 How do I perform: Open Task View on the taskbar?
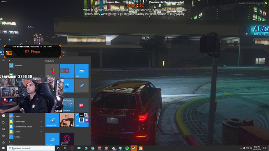coord(65,148)
